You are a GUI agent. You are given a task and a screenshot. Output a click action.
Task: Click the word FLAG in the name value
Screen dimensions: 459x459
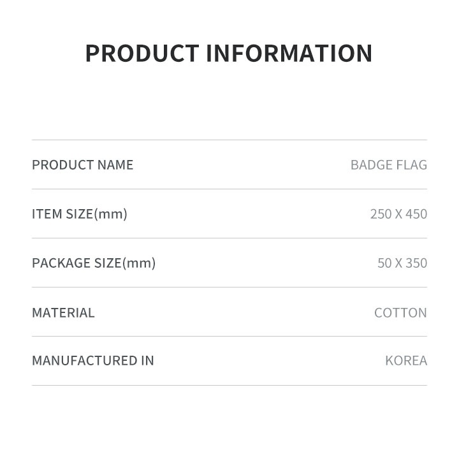coord(412,165)
